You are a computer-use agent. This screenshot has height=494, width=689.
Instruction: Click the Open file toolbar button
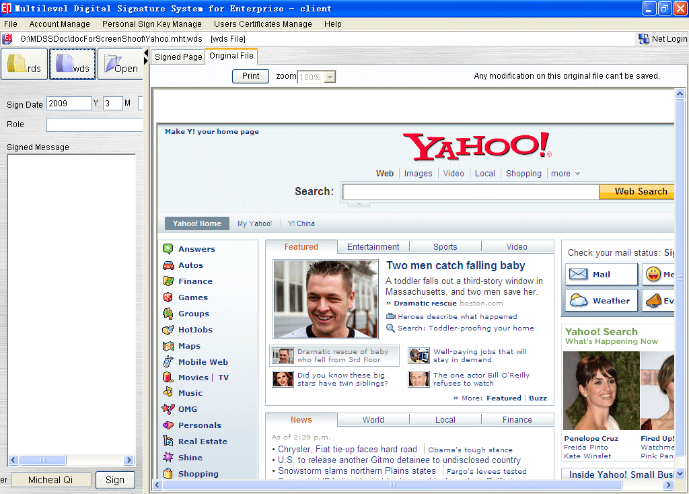click(121, 64)
